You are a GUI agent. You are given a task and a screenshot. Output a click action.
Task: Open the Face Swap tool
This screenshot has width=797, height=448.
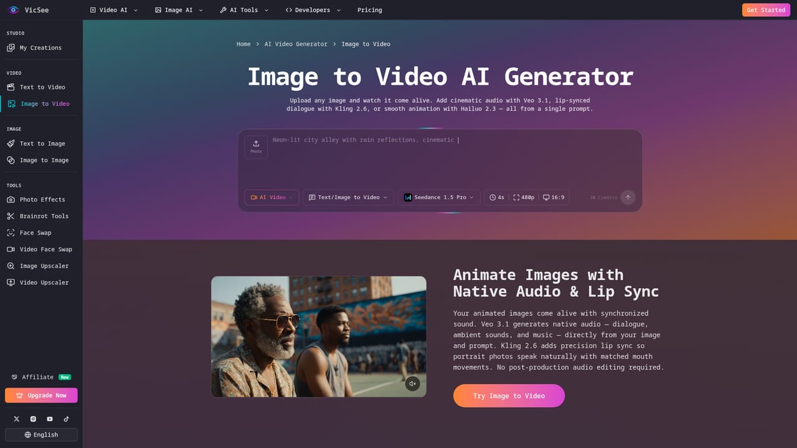(x=41, y=233)
